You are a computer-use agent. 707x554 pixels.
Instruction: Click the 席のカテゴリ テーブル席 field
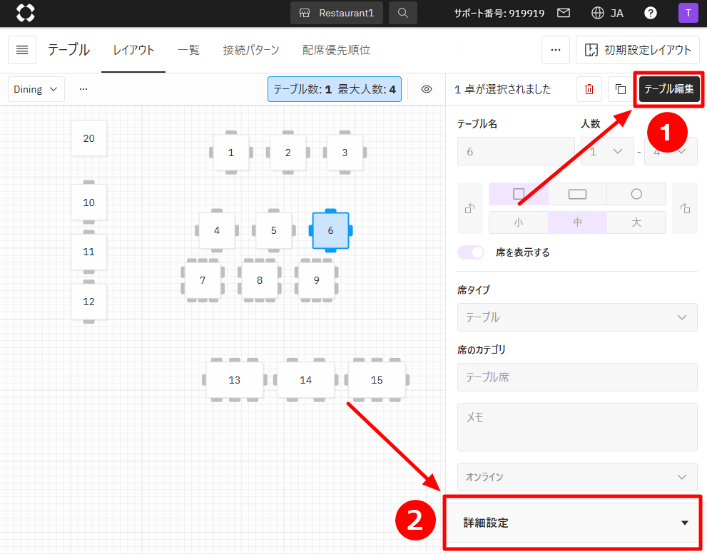click(577, 377)
